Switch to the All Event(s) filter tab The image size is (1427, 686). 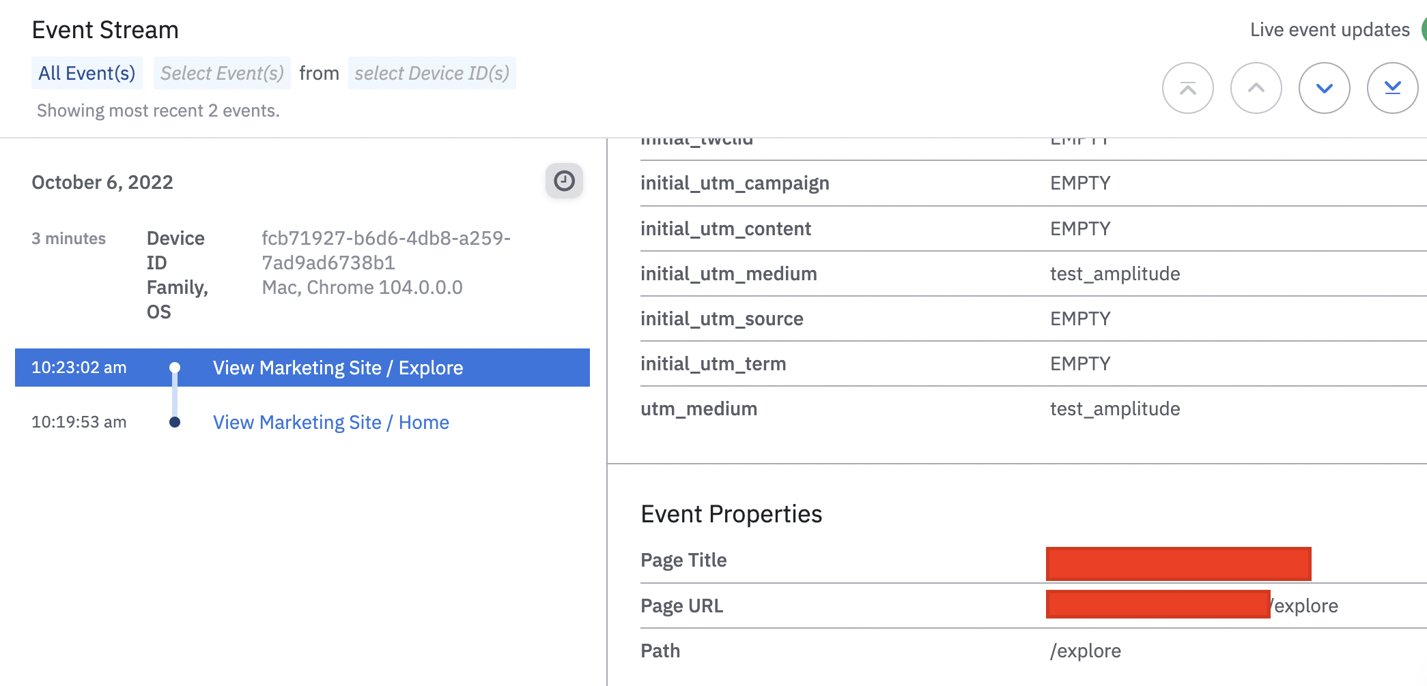pyautogui.click(x=87, y=73)
